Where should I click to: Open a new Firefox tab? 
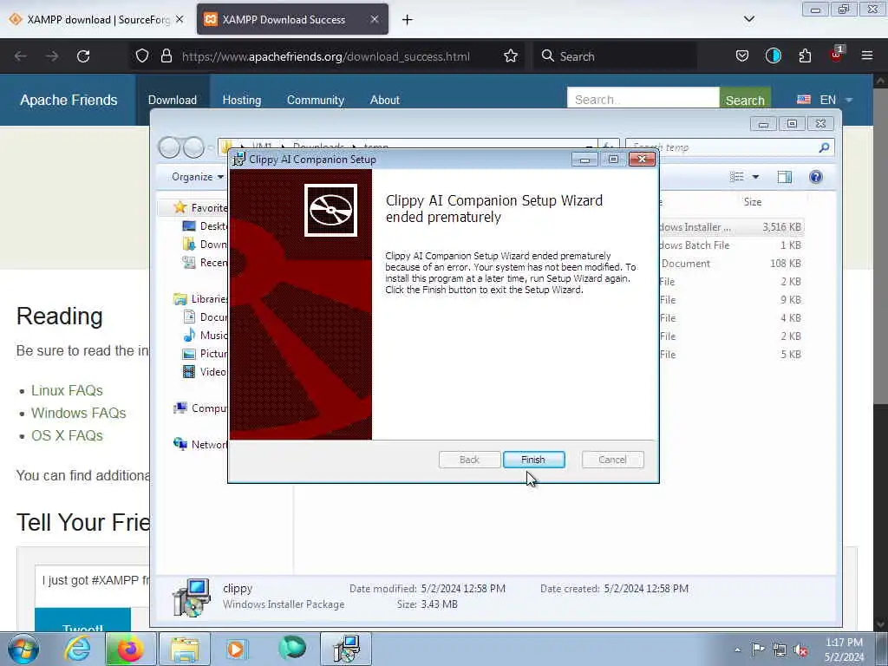click(x=407, y=20)
